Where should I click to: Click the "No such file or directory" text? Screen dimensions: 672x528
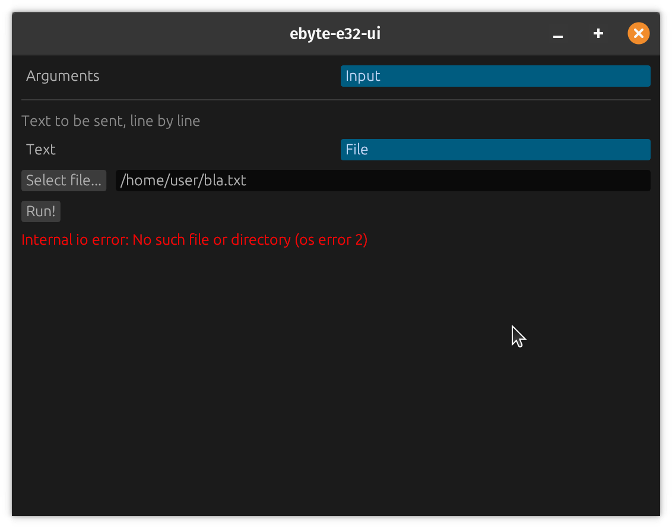(x=211, y=240)
